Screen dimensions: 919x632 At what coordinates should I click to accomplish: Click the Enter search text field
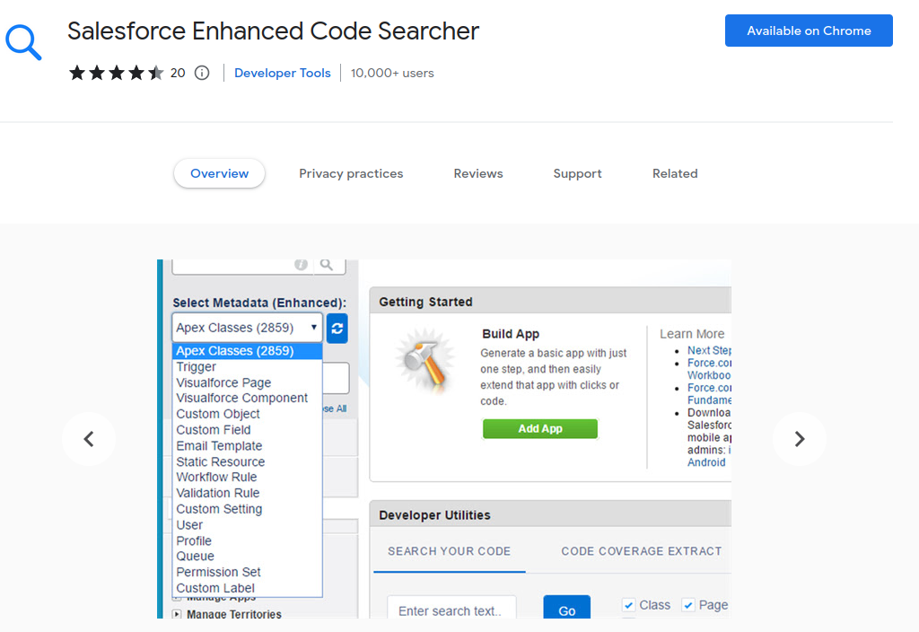coord(451,608)
